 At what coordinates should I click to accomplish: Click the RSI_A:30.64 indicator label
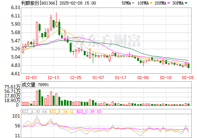pos(34,112)
